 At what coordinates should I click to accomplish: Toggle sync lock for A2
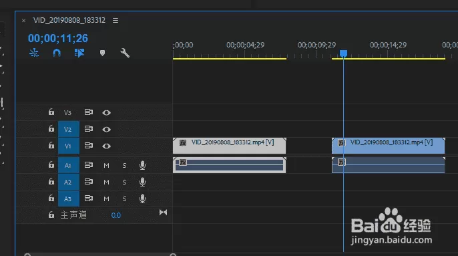[89, 182]
